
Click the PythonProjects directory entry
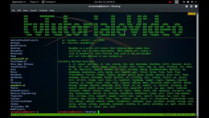(x=20, y=90)
